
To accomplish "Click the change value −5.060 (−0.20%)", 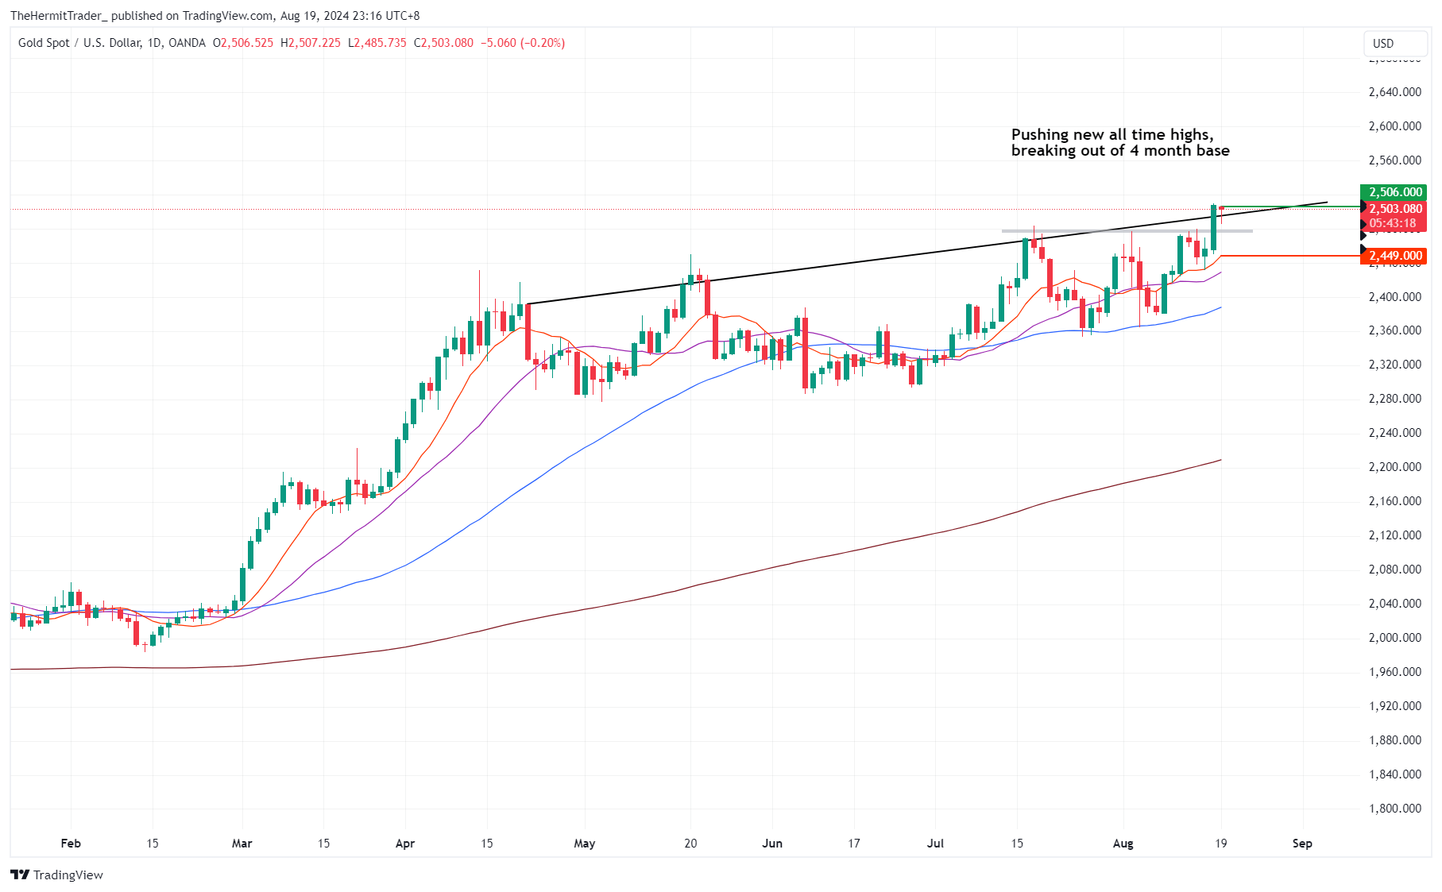I will tap(523, 43).
